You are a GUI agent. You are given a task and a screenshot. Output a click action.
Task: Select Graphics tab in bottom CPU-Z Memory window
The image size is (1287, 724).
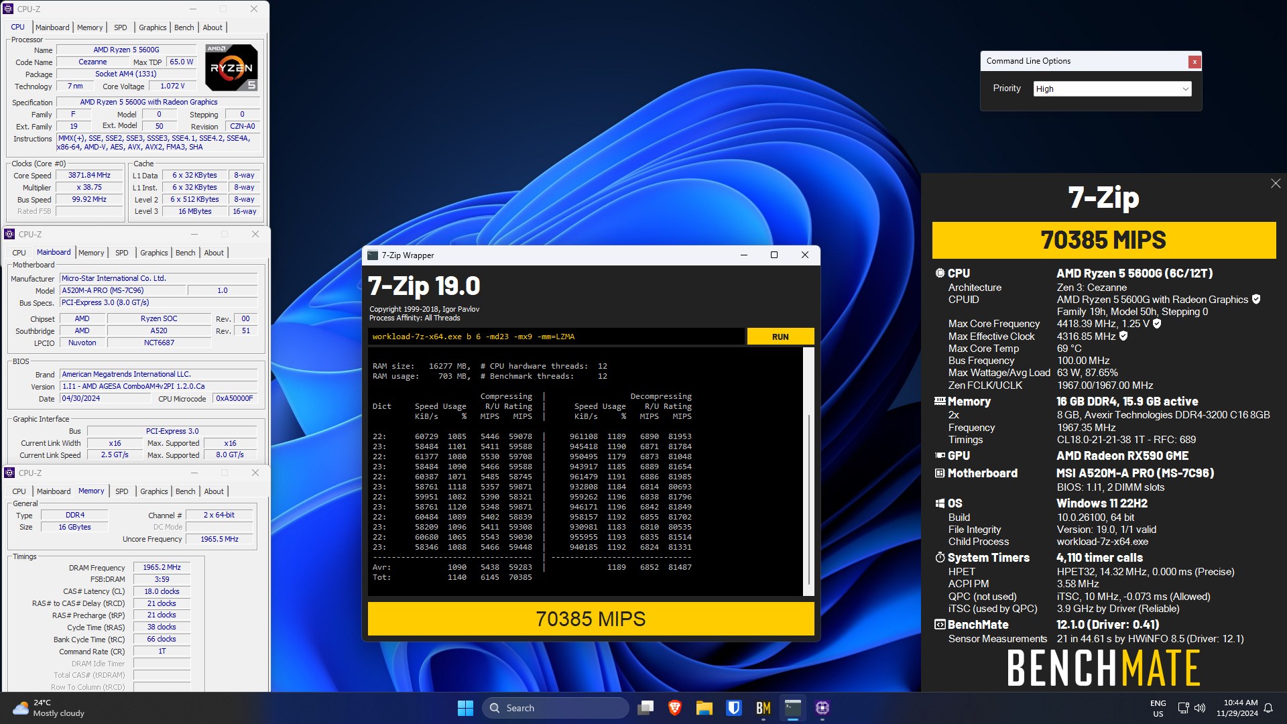[154, 491]
